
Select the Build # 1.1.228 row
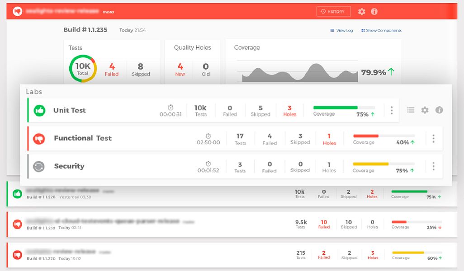coord(232,194)
